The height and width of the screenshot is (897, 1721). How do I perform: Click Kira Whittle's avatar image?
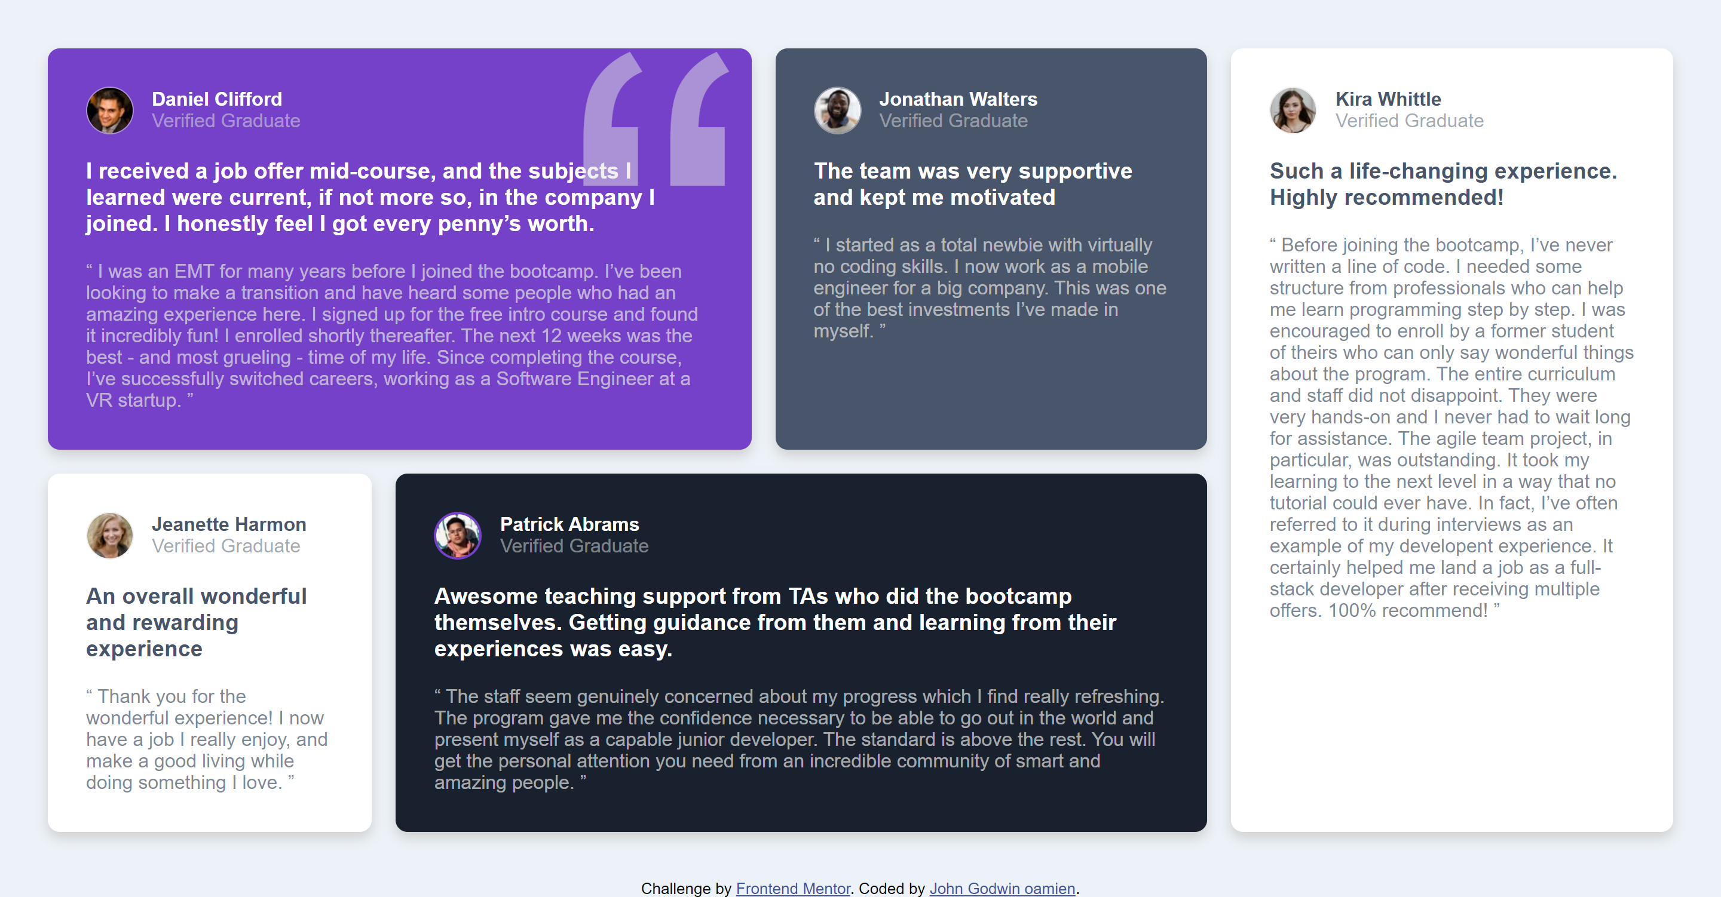[1293, 110]
